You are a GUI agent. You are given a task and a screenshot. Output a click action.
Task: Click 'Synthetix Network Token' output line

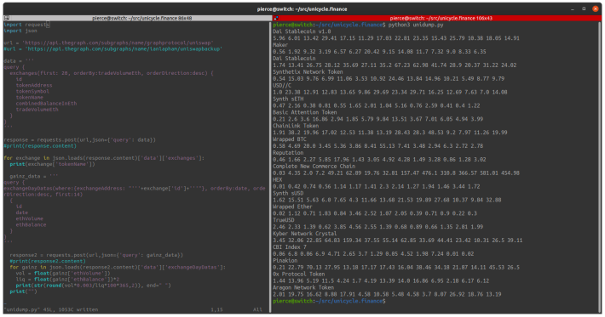pyautogui.click(x=308, y=72)
